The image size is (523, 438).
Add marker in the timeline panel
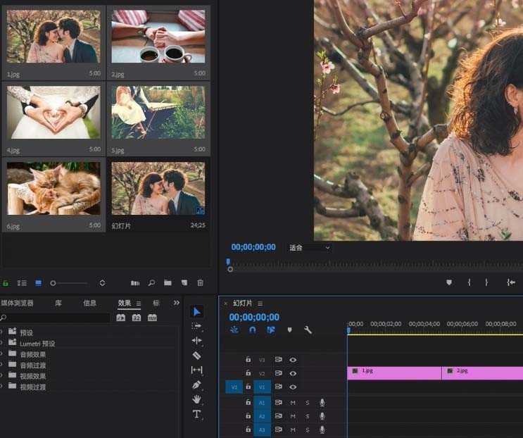(289, 330)
